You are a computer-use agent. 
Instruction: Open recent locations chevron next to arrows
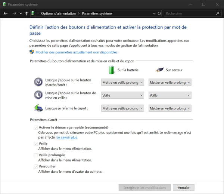(x=21, y=13)
